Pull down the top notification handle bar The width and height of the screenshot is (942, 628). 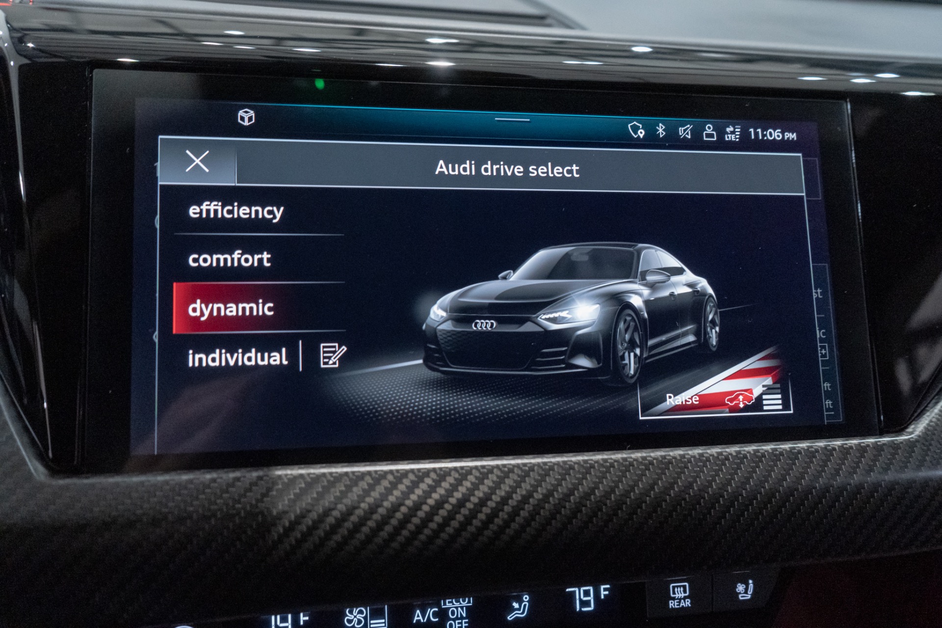512,120
